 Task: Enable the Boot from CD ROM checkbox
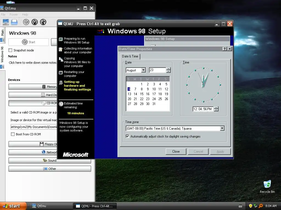tap(13, 134)
